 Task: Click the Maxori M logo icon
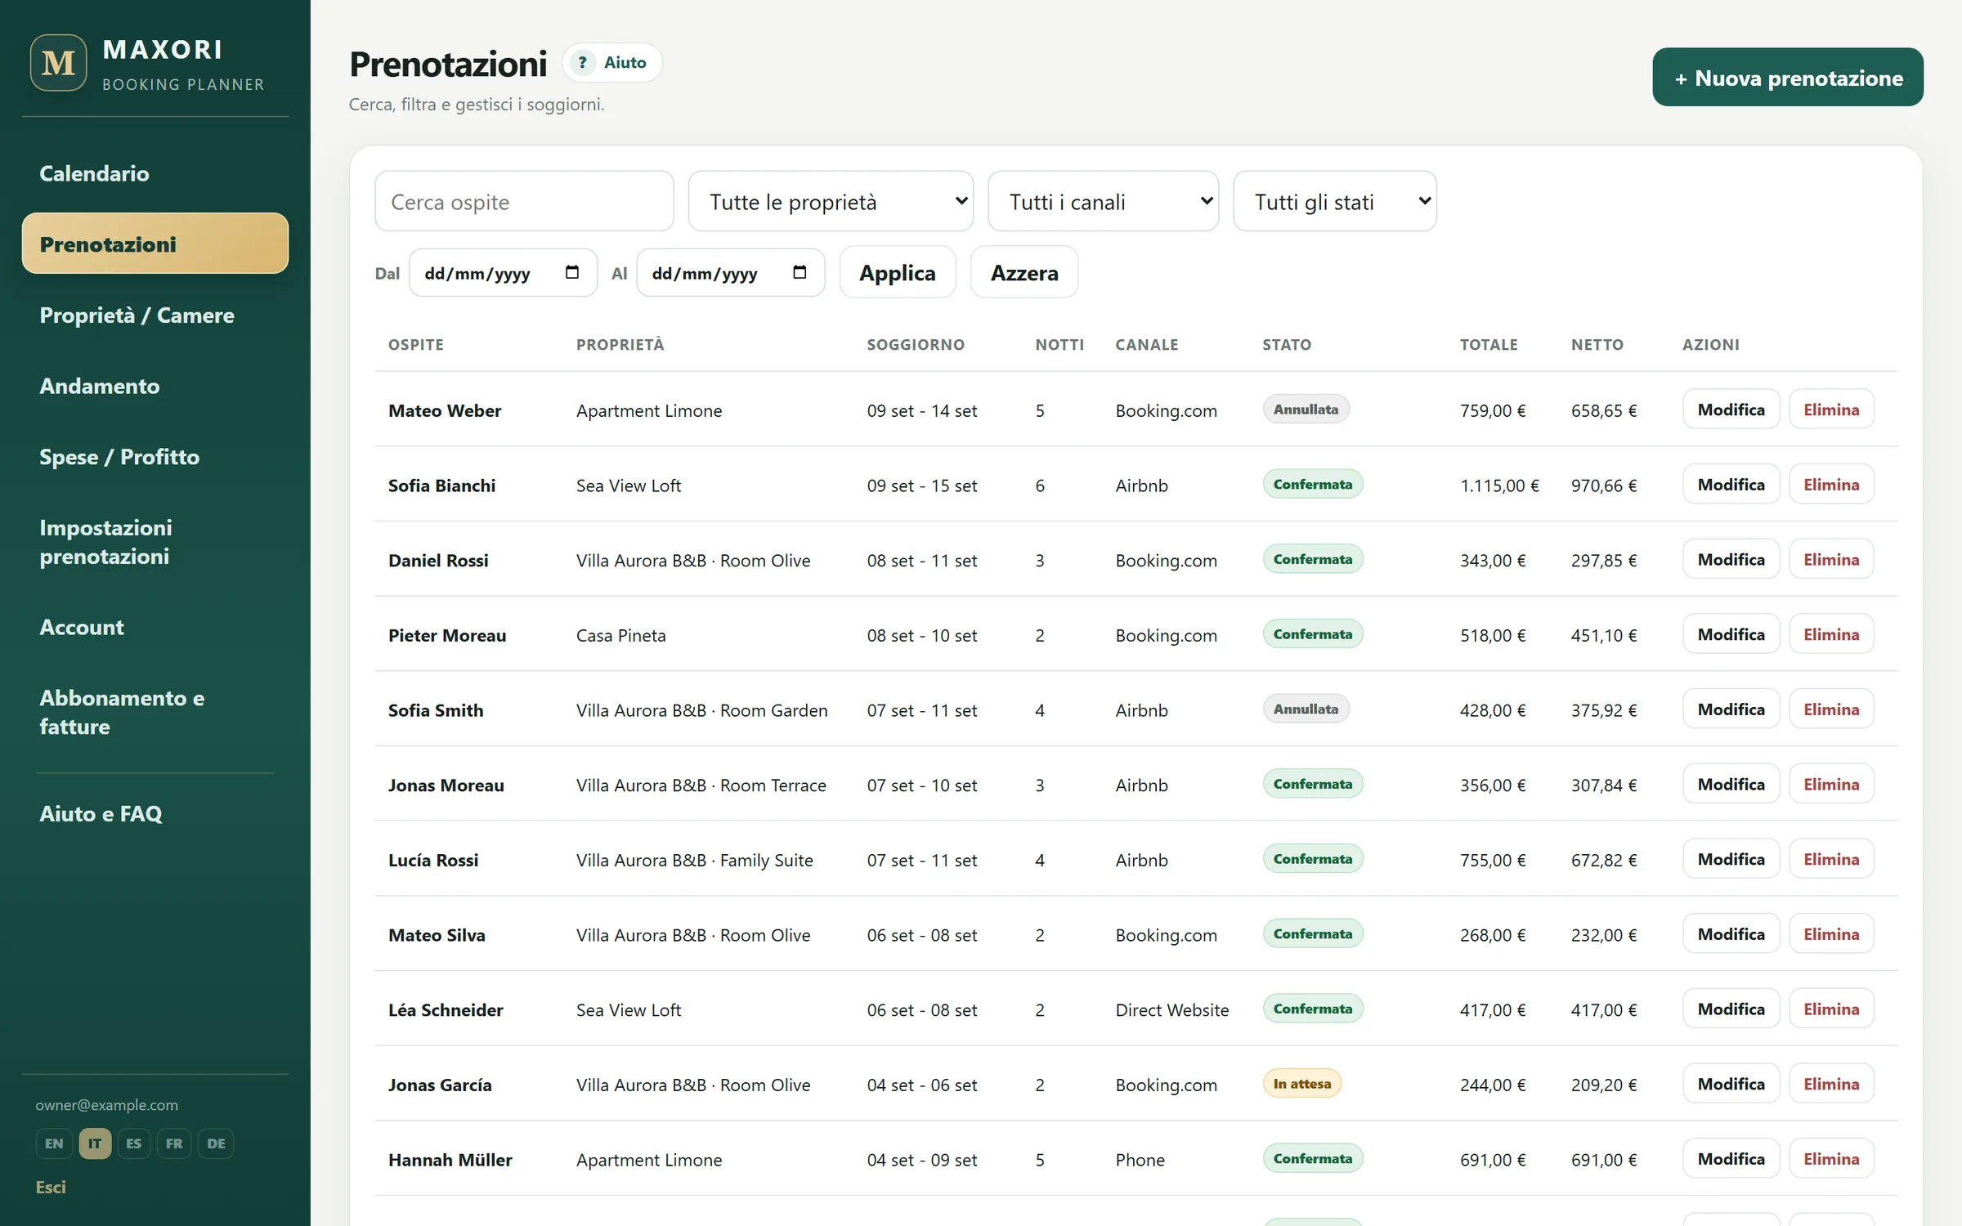[58, 63]
